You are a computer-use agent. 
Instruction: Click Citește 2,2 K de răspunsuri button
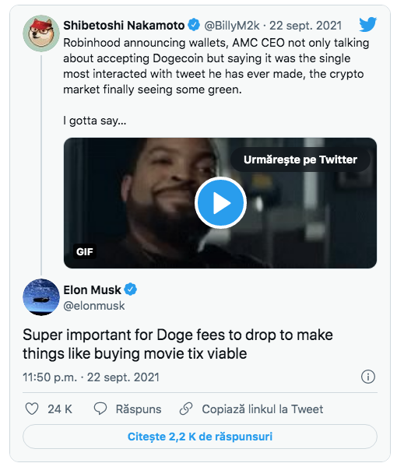tap(200, 437)
